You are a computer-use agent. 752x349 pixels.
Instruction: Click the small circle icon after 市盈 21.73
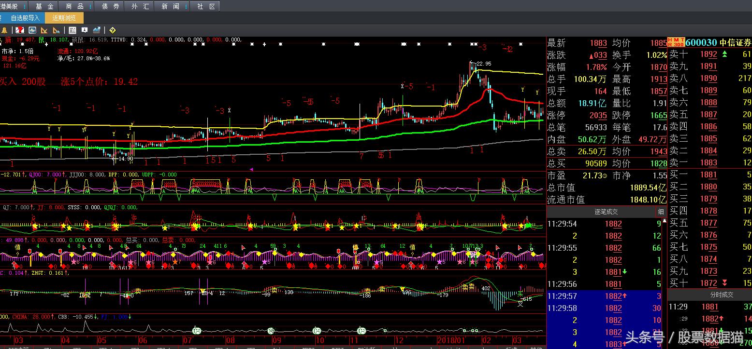(x=605, y=176)
